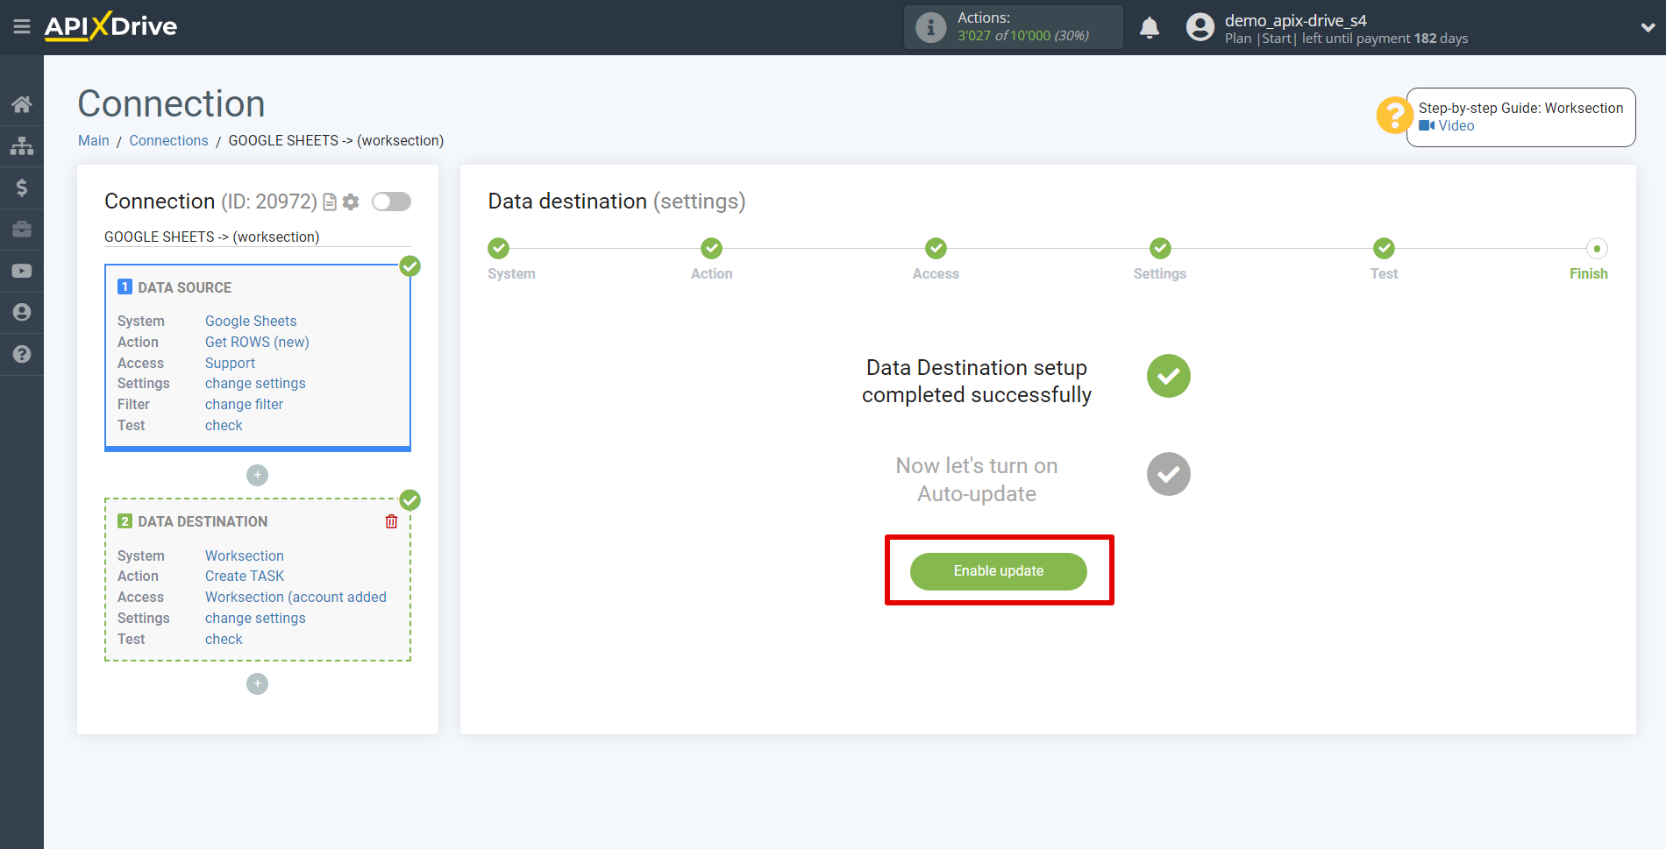
Task: Click the setup completed green checkmark
Action: pos(1169,376)
